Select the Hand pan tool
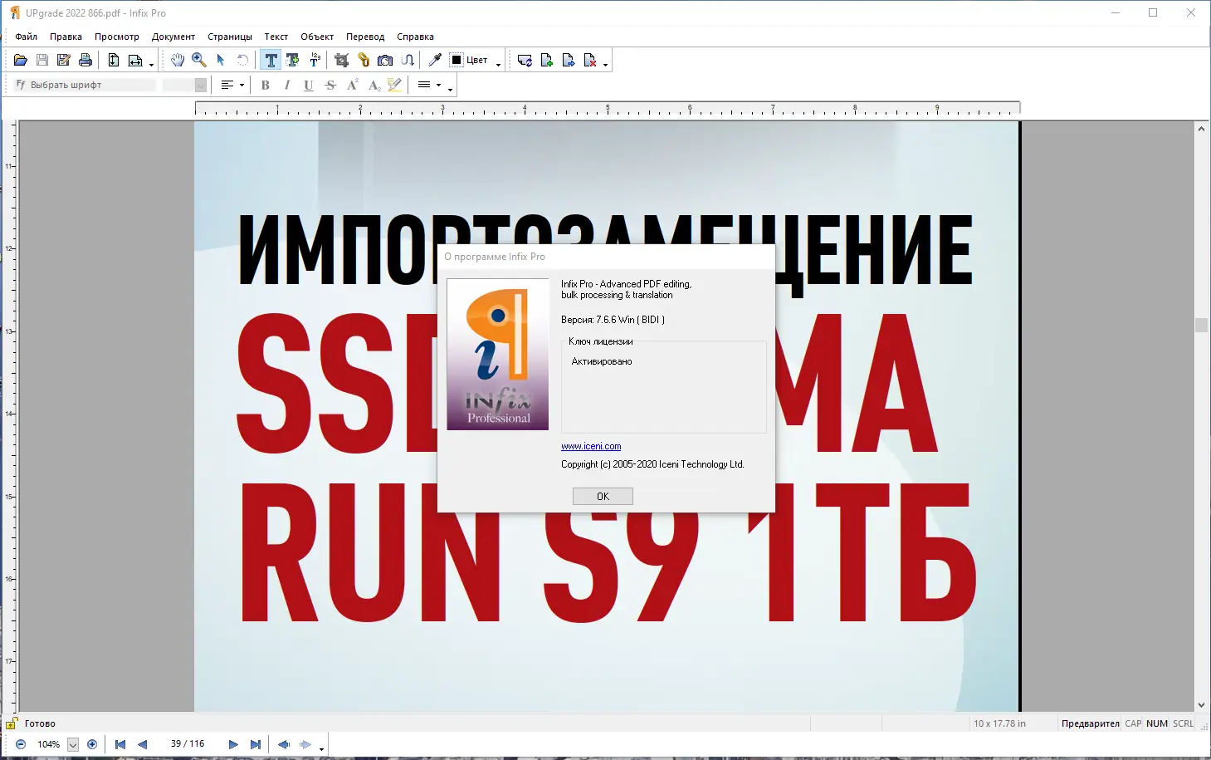Viewport: 1211px width, 760px height. pyautogui.click(x=177, y=59)
